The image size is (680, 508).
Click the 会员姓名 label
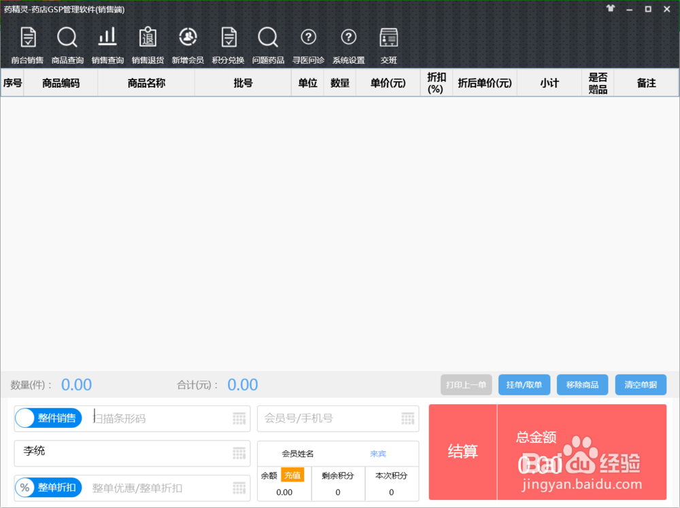[x=298, y=454]
